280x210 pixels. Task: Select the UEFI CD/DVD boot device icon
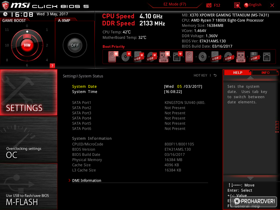pos(126,57)
